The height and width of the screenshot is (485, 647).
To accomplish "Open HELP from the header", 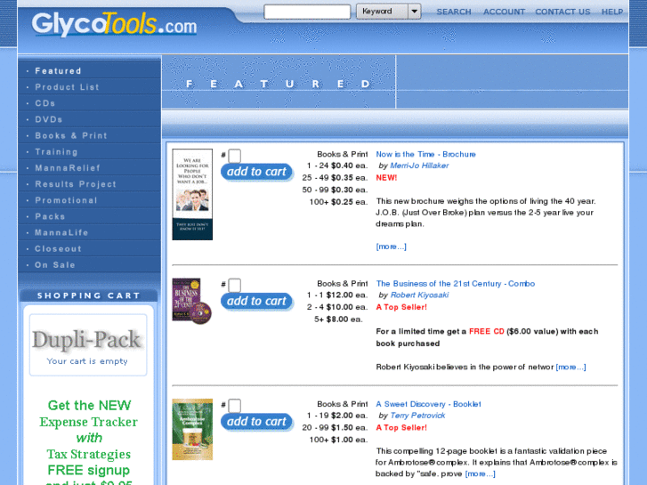I will coord(612,12).
